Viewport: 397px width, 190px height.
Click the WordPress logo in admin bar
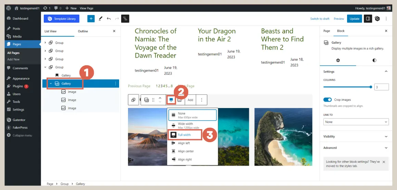point(9,8)
